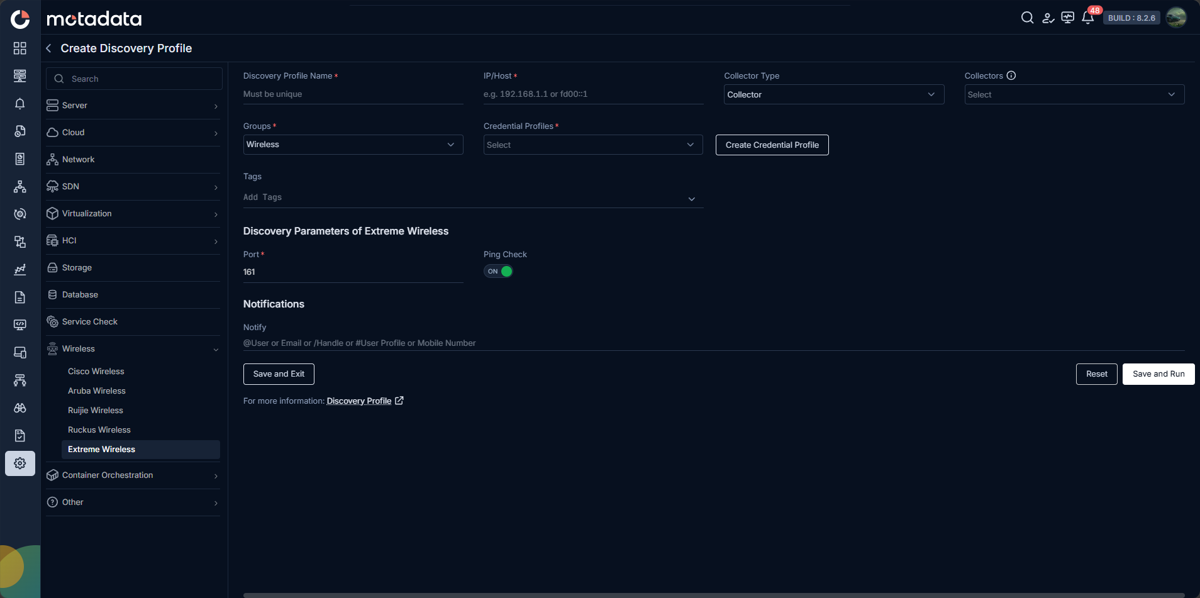Open notifications bell with 48 badge
1200x598 pixels.
click(x=1088, y=18)
